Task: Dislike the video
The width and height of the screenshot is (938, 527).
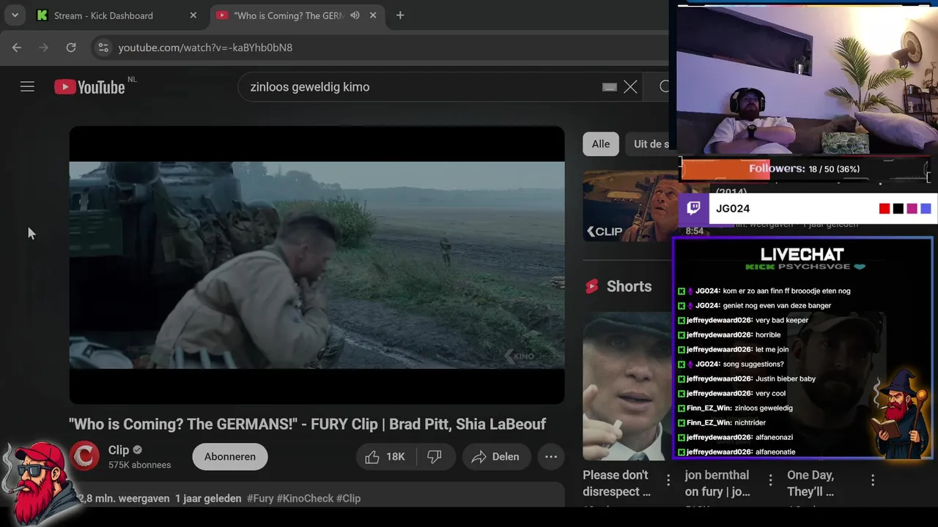Action: [435, 457]
